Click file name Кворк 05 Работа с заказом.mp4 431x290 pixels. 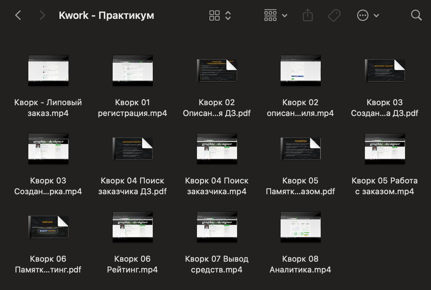coord(385,186)
